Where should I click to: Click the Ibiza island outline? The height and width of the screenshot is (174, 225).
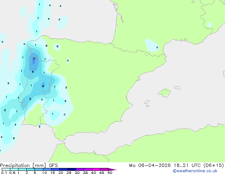147,102
